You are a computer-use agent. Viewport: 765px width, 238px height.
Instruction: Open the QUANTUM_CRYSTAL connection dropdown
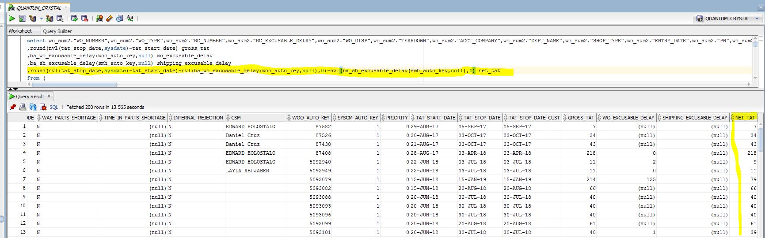728,19
